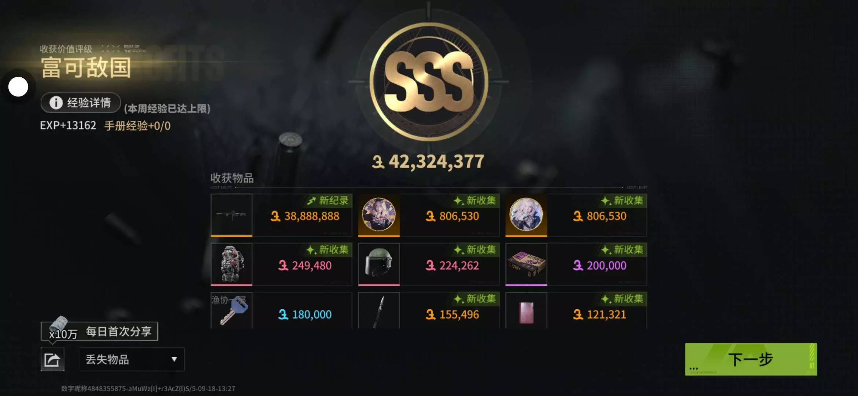Tap the white-haired avatar collectible icon
This screenshot has width=858, height=396.
[x=526, y=215]
